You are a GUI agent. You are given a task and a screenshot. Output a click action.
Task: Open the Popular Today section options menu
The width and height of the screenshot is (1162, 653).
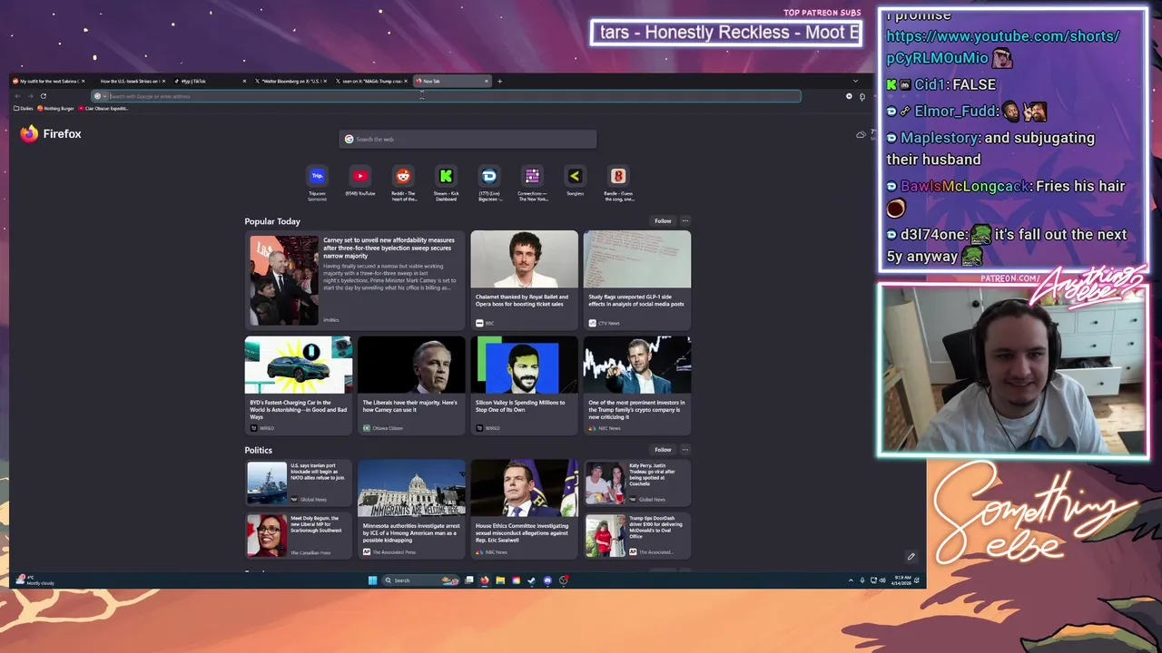pyautogui.click(x=685, y=221)
